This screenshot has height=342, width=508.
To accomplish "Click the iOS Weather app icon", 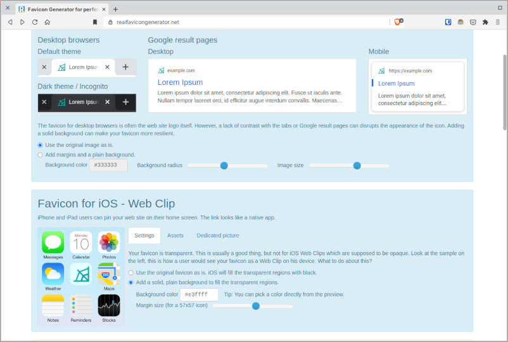I will point(53,274).
